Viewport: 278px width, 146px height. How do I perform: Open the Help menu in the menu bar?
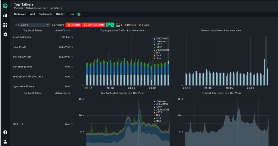point(71,14)
